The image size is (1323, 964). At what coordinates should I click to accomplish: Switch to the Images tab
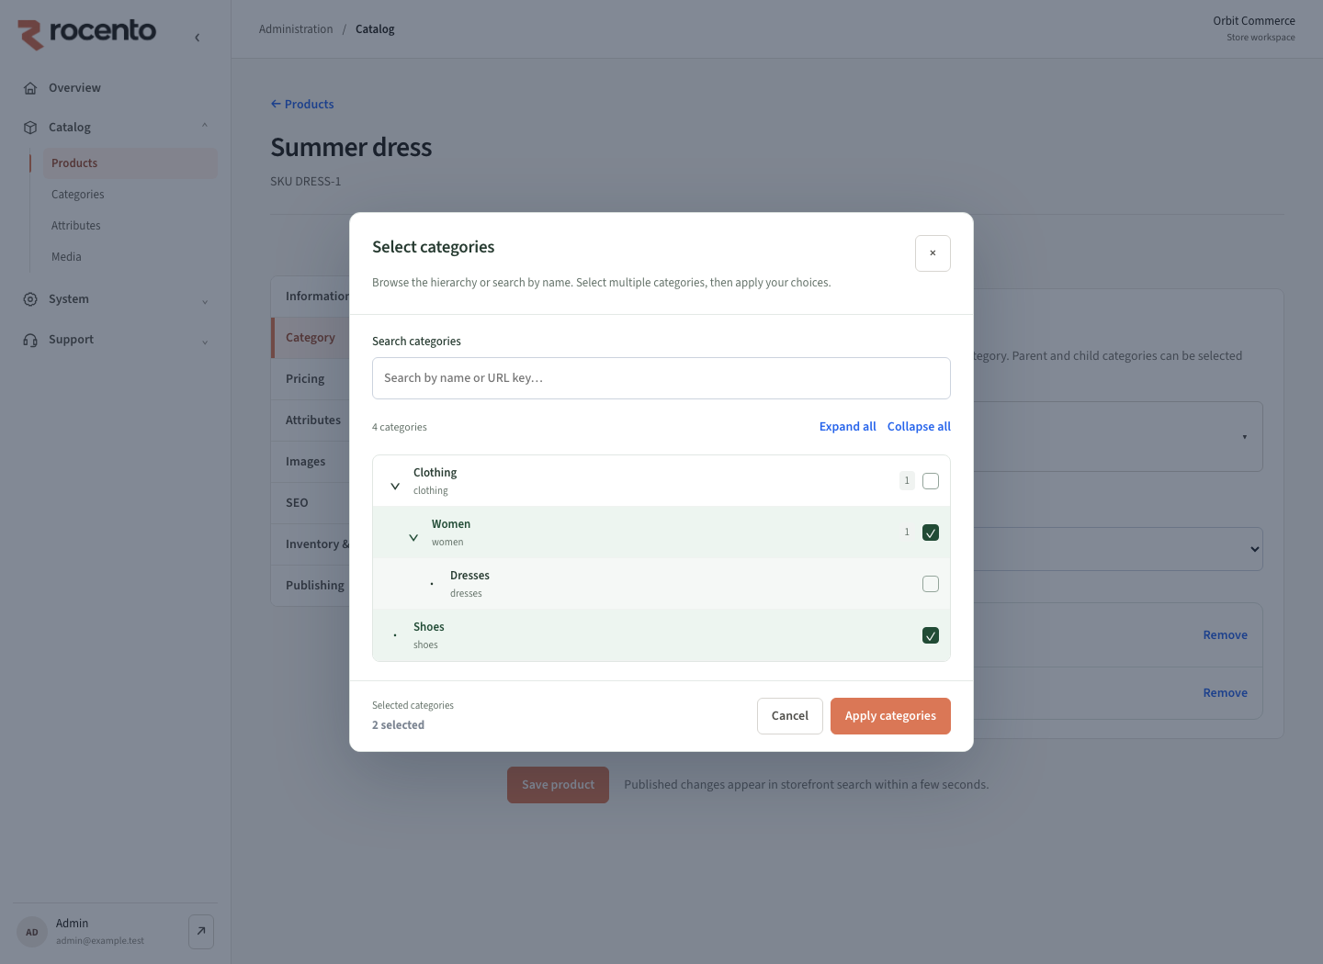[x=311, y=462]
